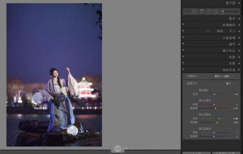Collapse the 相机校准 panel

(239, 70)
